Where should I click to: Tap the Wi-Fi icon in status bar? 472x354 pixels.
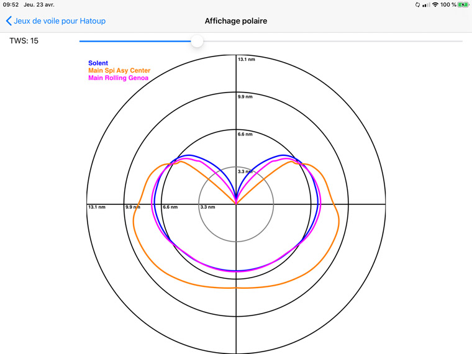pos(435,5)
